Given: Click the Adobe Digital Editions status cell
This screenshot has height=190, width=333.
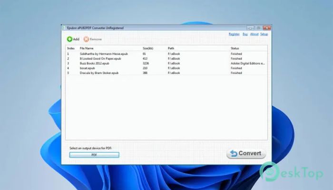Looking at the screenshot, I should coord(248,63).
